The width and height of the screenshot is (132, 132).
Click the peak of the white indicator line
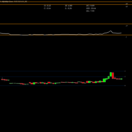point(111,31)
